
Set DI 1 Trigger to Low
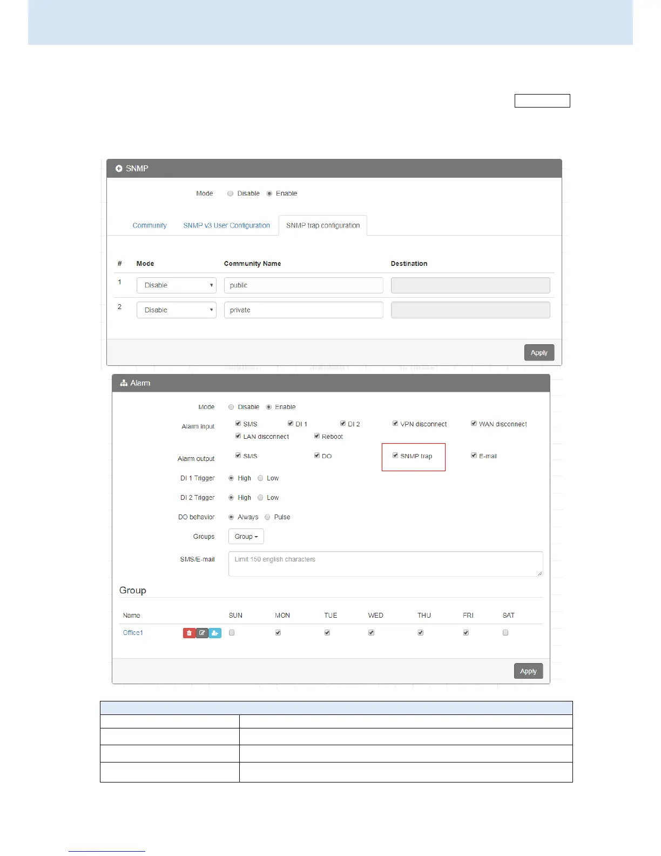(x=260, y=478)
